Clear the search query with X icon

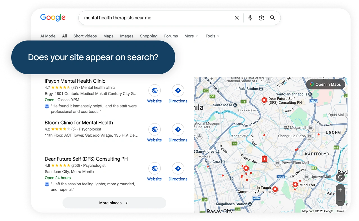pos(237,18)
